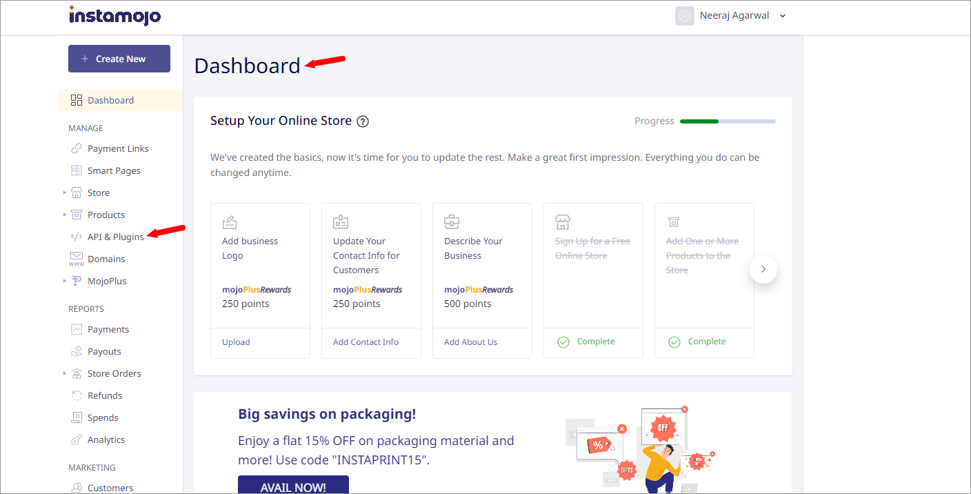
Task: Open Smart Pages via its sidebar icon
Action: [77, 170]
